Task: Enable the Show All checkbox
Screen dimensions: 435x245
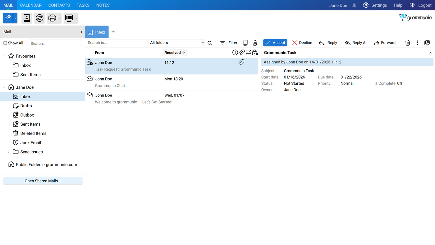Action: [5, 43]
